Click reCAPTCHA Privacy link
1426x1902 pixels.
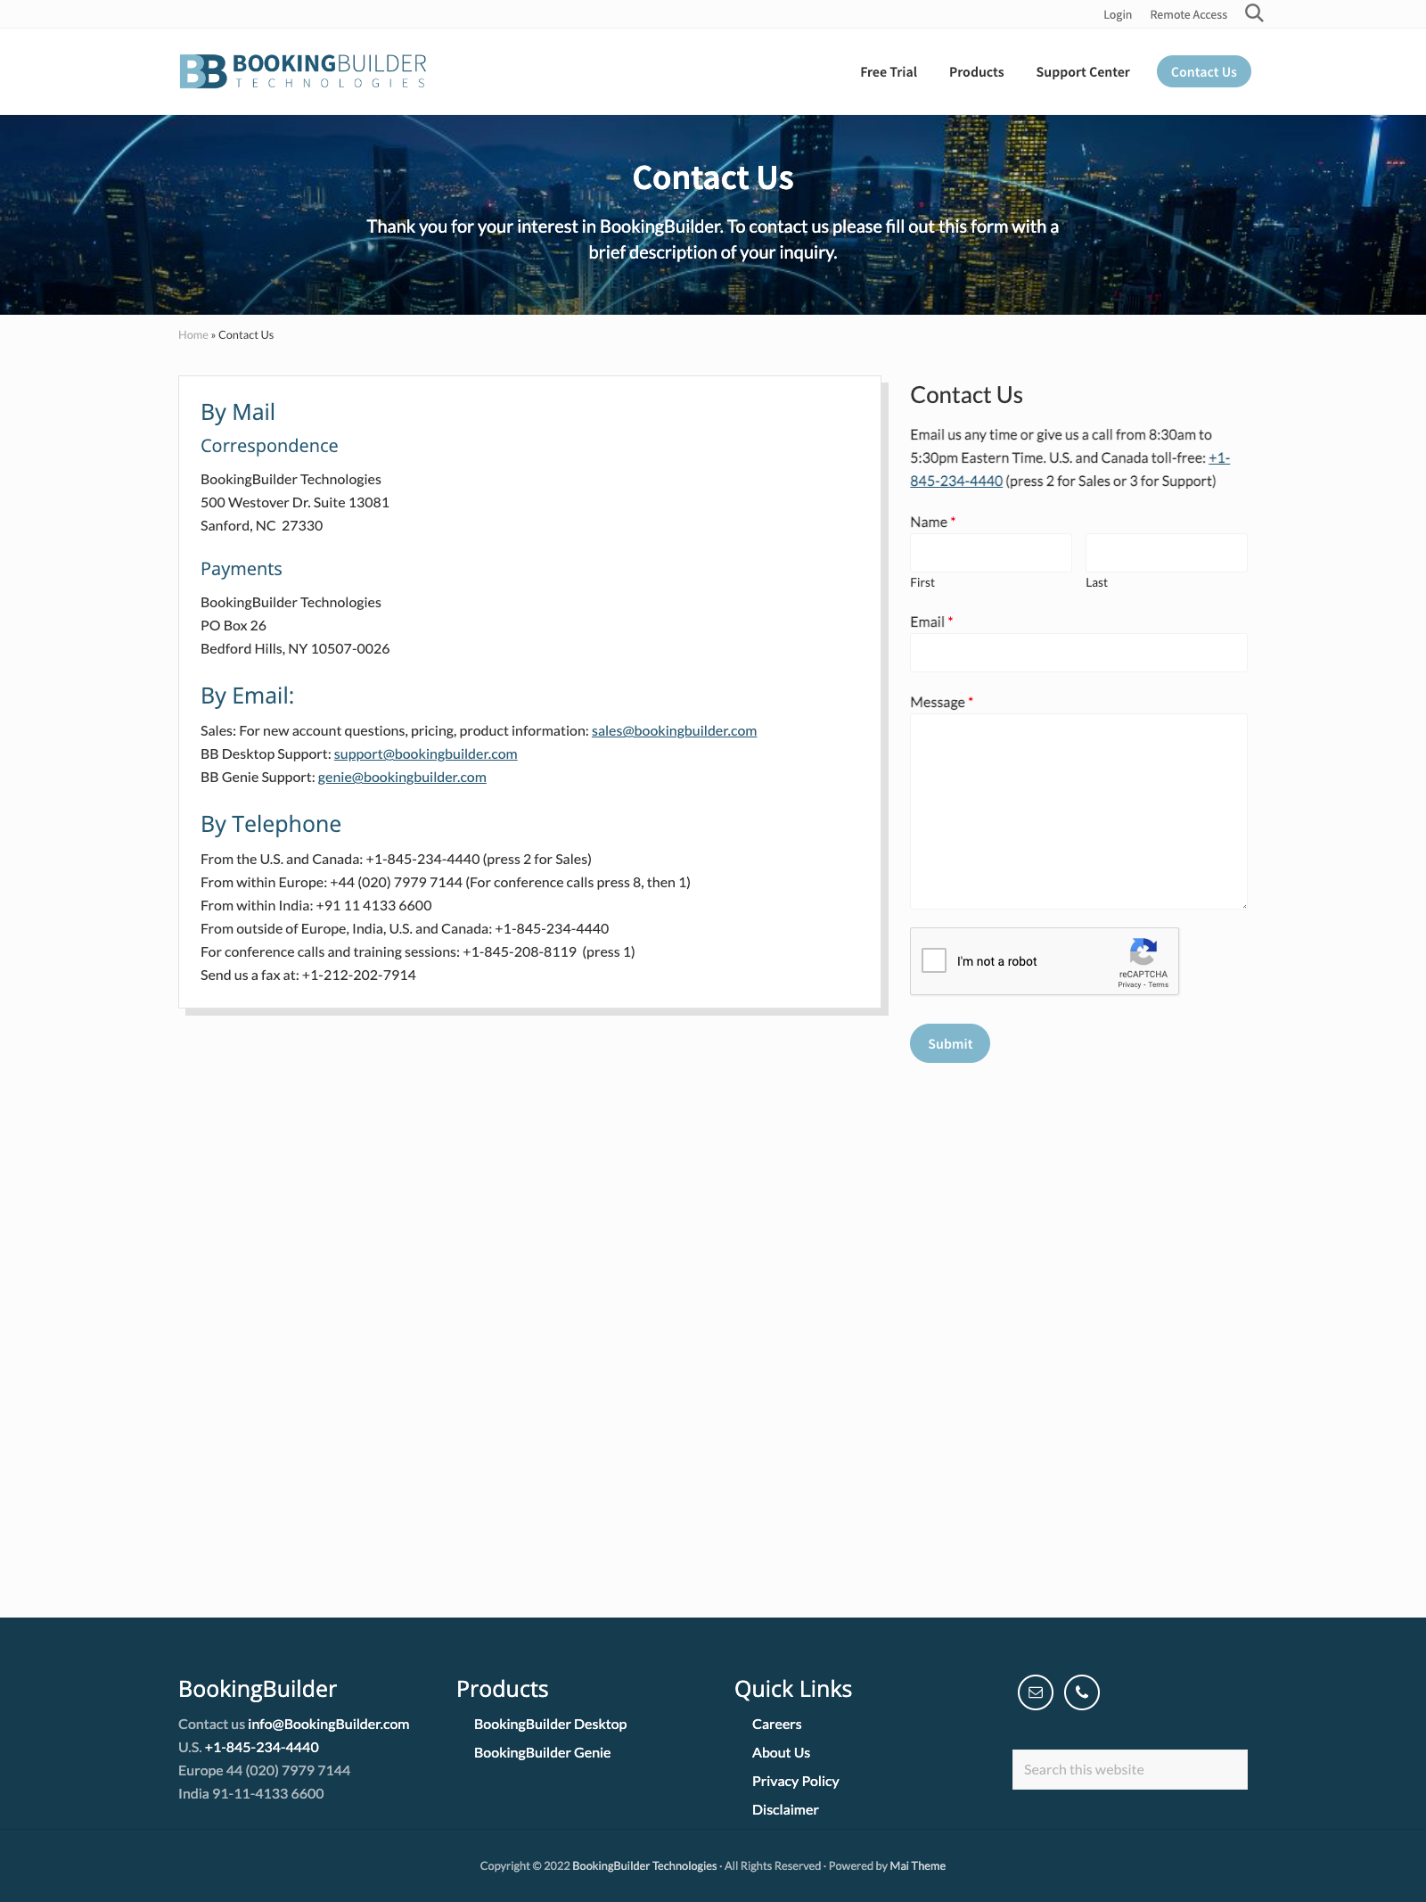tap(1129, 984)
